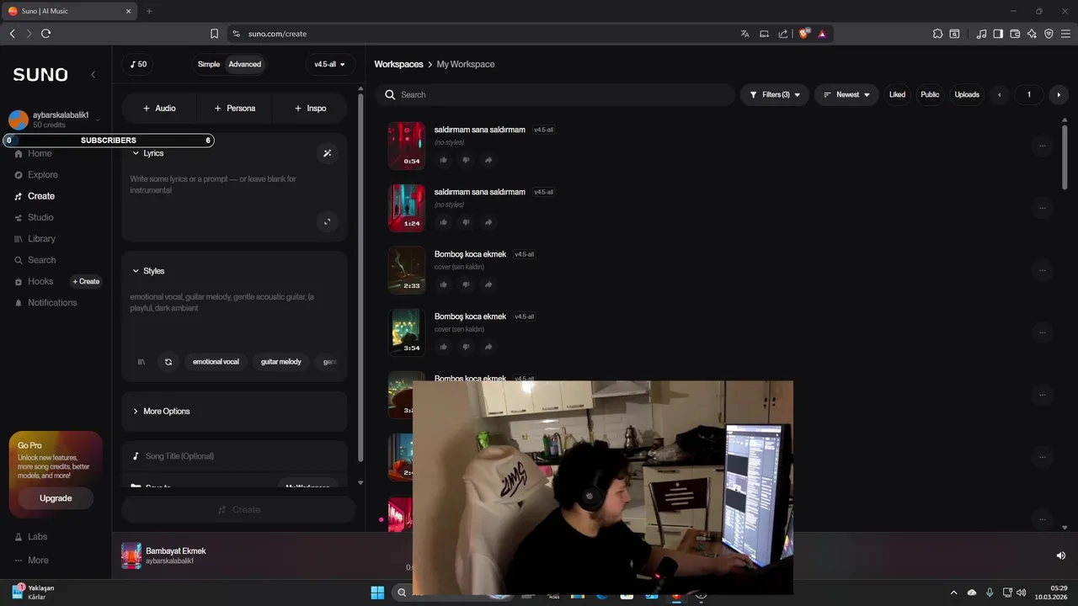Viewport: 1078px width, 606px height.
Task: Click the Song Title (Optional) field
Action: (234, 456)
